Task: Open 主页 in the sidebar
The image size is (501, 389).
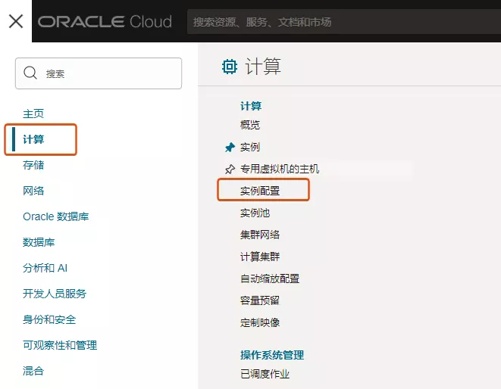Action: click(x=33, y=114)
